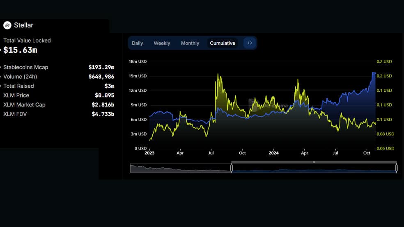This screenshot has height=227, width=404.
Task: Click the right range selector handle
Action: (x=396, y=168)
